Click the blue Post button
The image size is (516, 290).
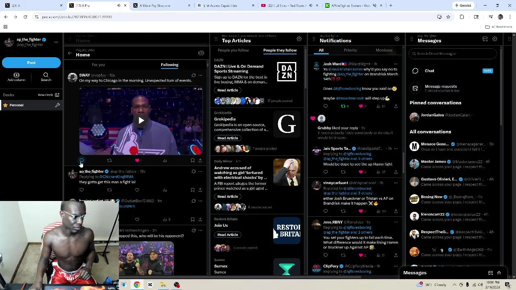[31, 62]
